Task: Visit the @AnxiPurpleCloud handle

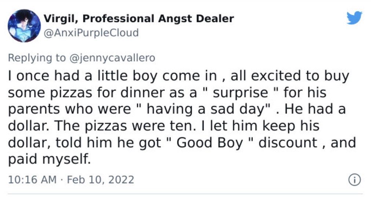Action: pos(91,33)
